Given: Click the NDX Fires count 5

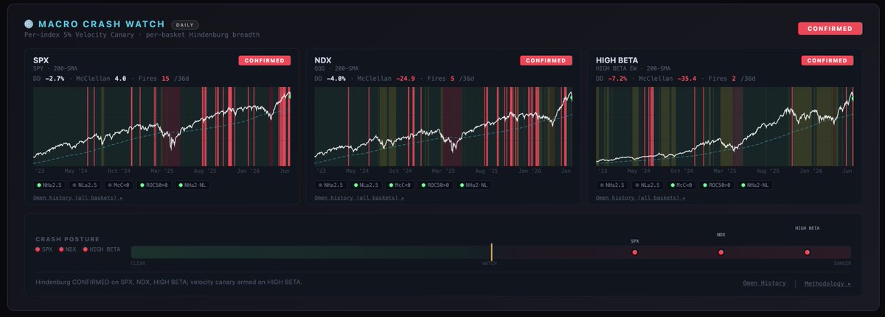Looking at the screenshot, I should (x=452, y=78).
